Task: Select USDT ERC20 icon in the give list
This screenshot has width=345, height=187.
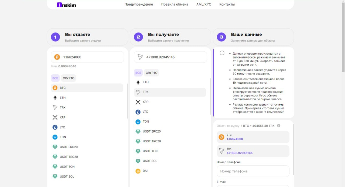Action: click(55, 147)
